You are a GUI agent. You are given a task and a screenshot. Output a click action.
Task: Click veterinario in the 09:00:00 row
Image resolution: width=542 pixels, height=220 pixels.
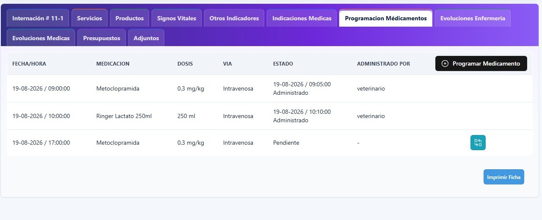[x=371, y=89]
